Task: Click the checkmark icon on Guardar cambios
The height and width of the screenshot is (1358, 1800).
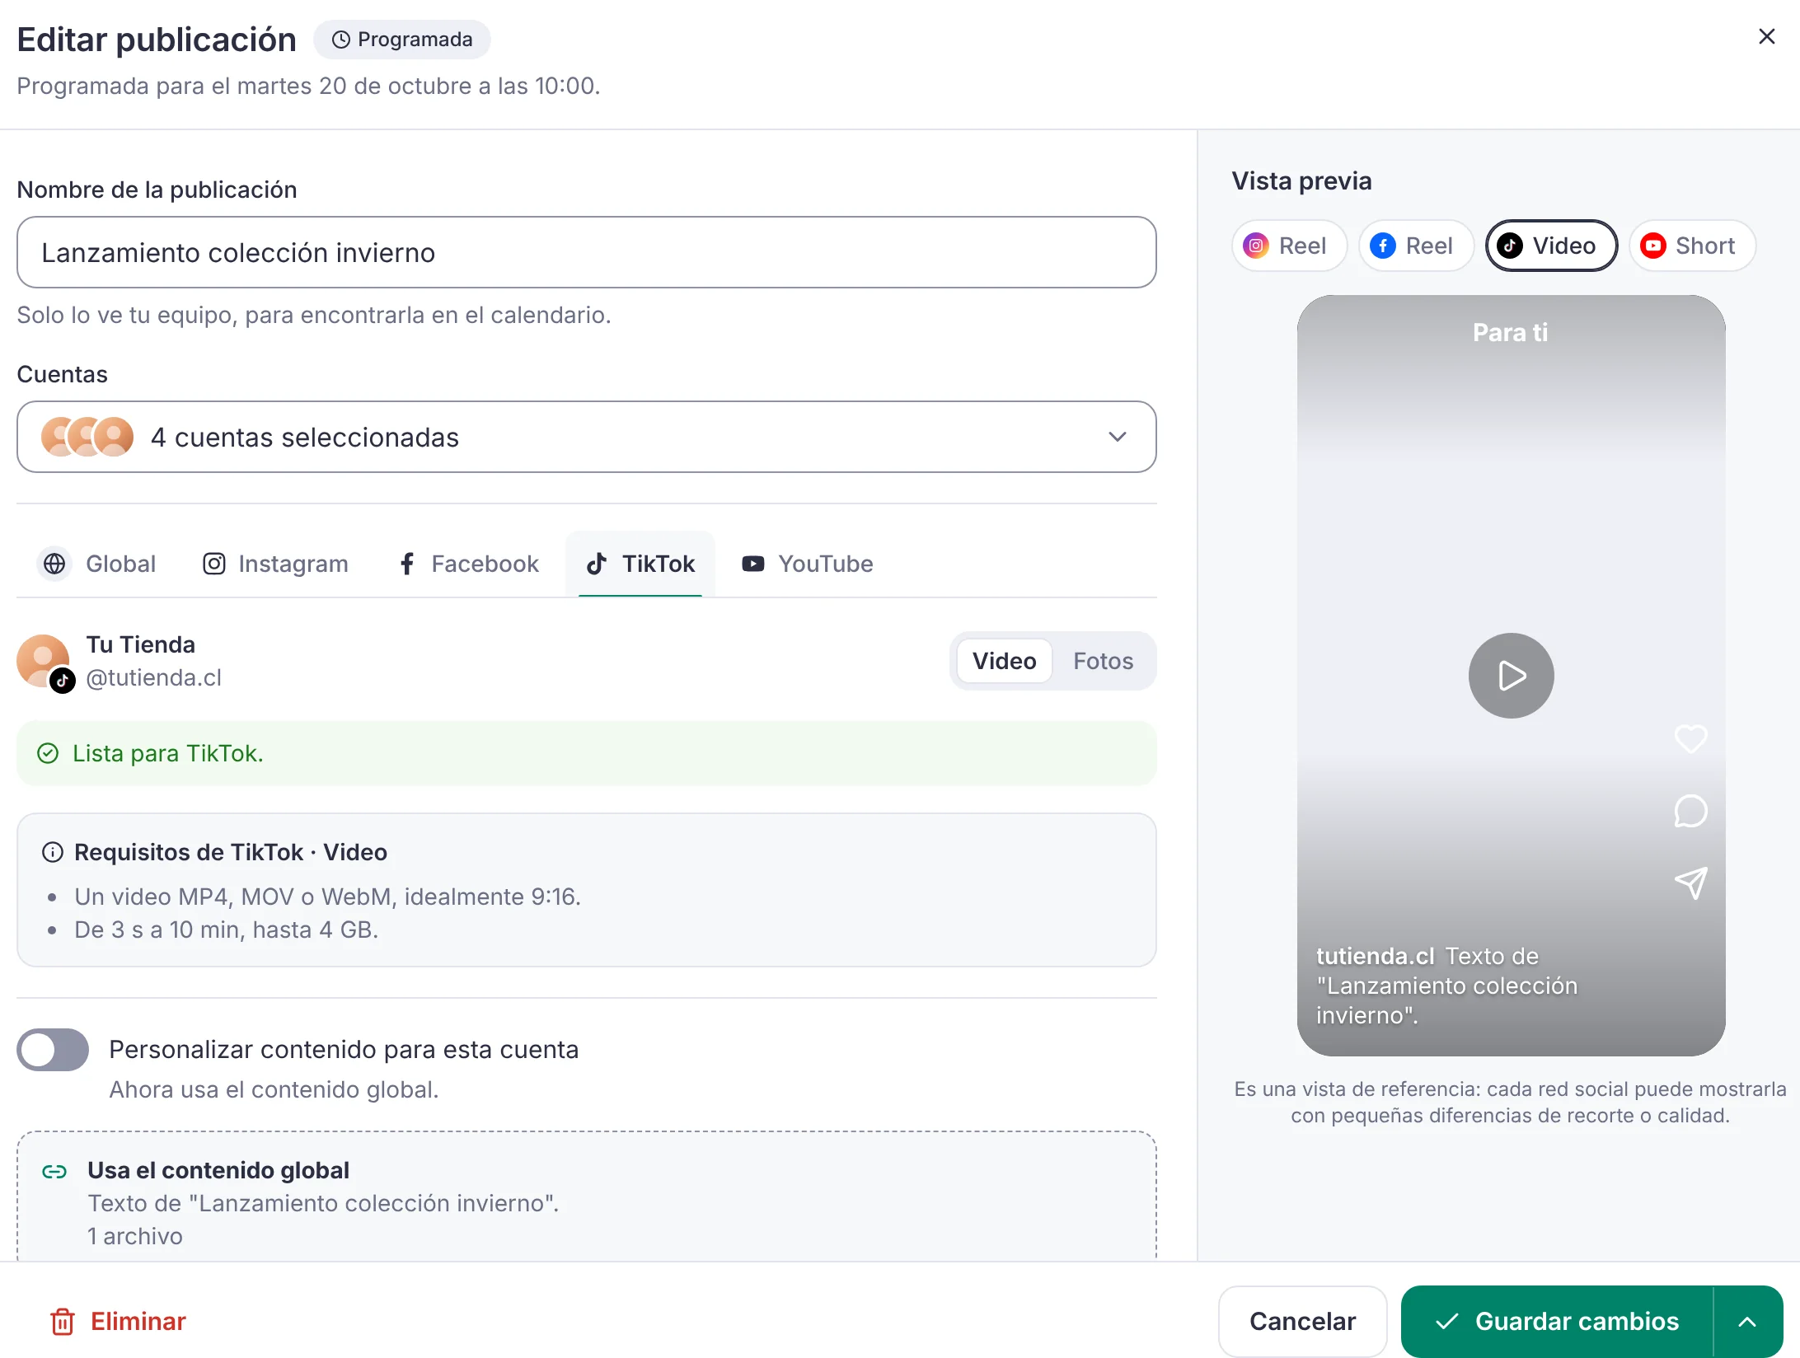Action: tap(1446, 1321)
